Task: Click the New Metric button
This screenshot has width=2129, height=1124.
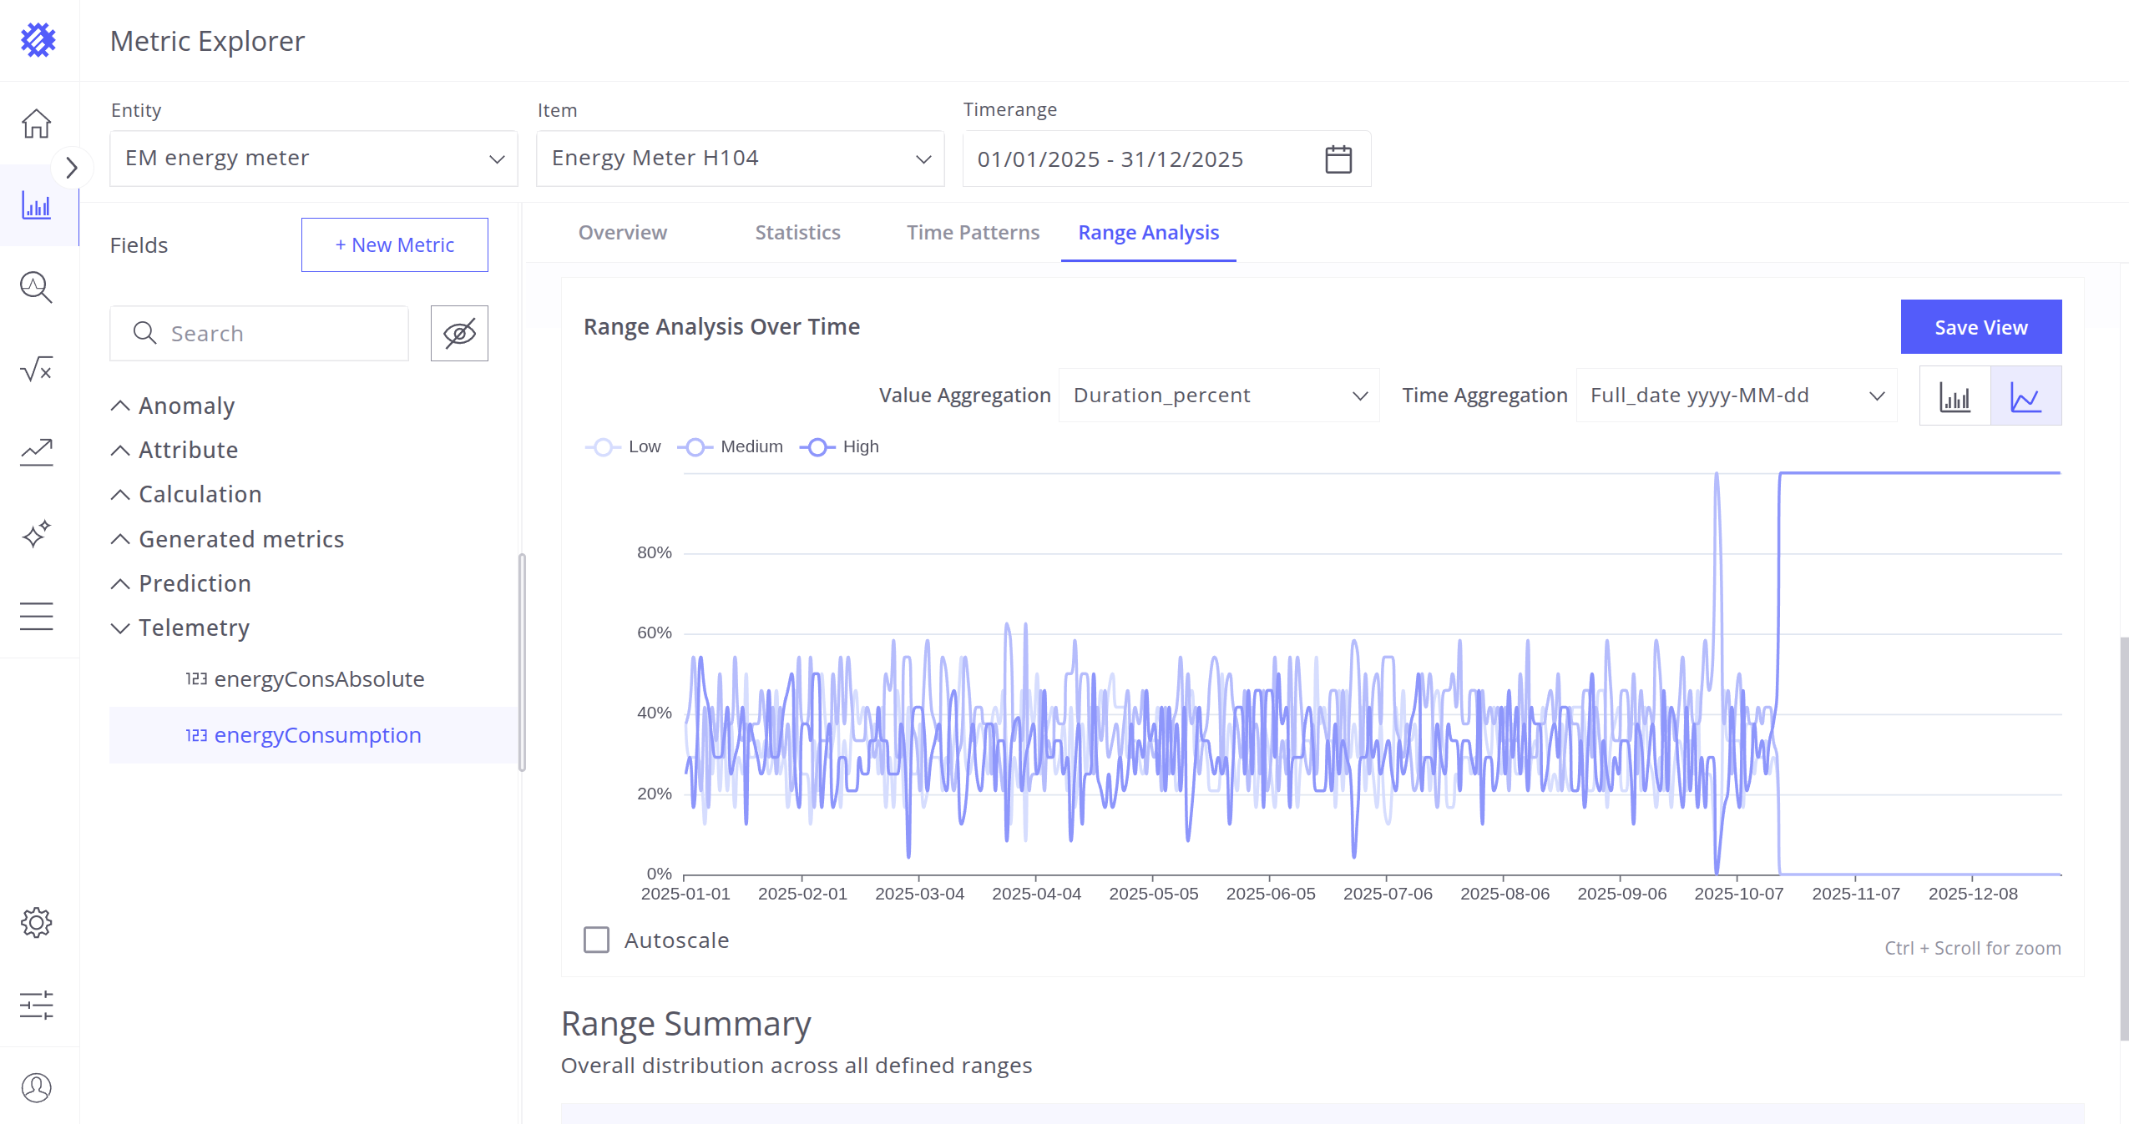Action: click(x=394, y=245)
